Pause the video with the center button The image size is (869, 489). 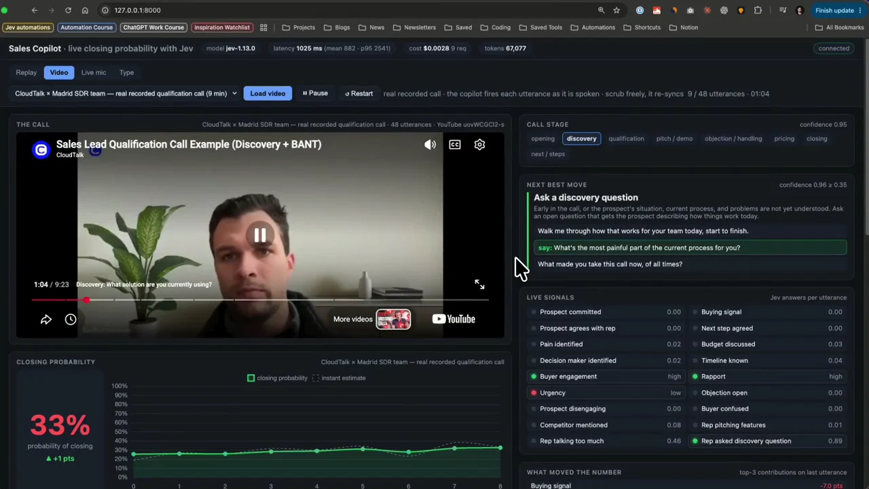260,235
